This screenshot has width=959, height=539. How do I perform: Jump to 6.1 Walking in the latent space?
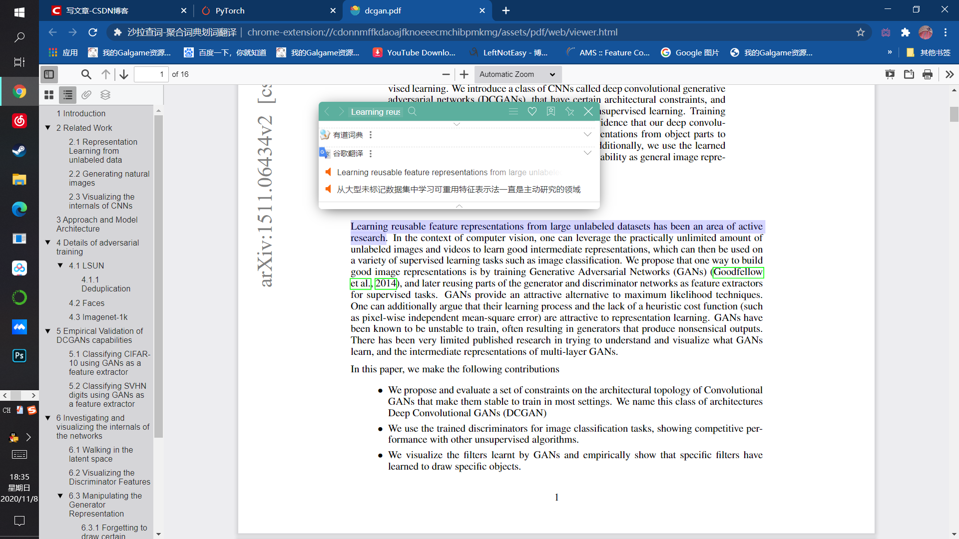pyautogui.click(x=101, y=454)
